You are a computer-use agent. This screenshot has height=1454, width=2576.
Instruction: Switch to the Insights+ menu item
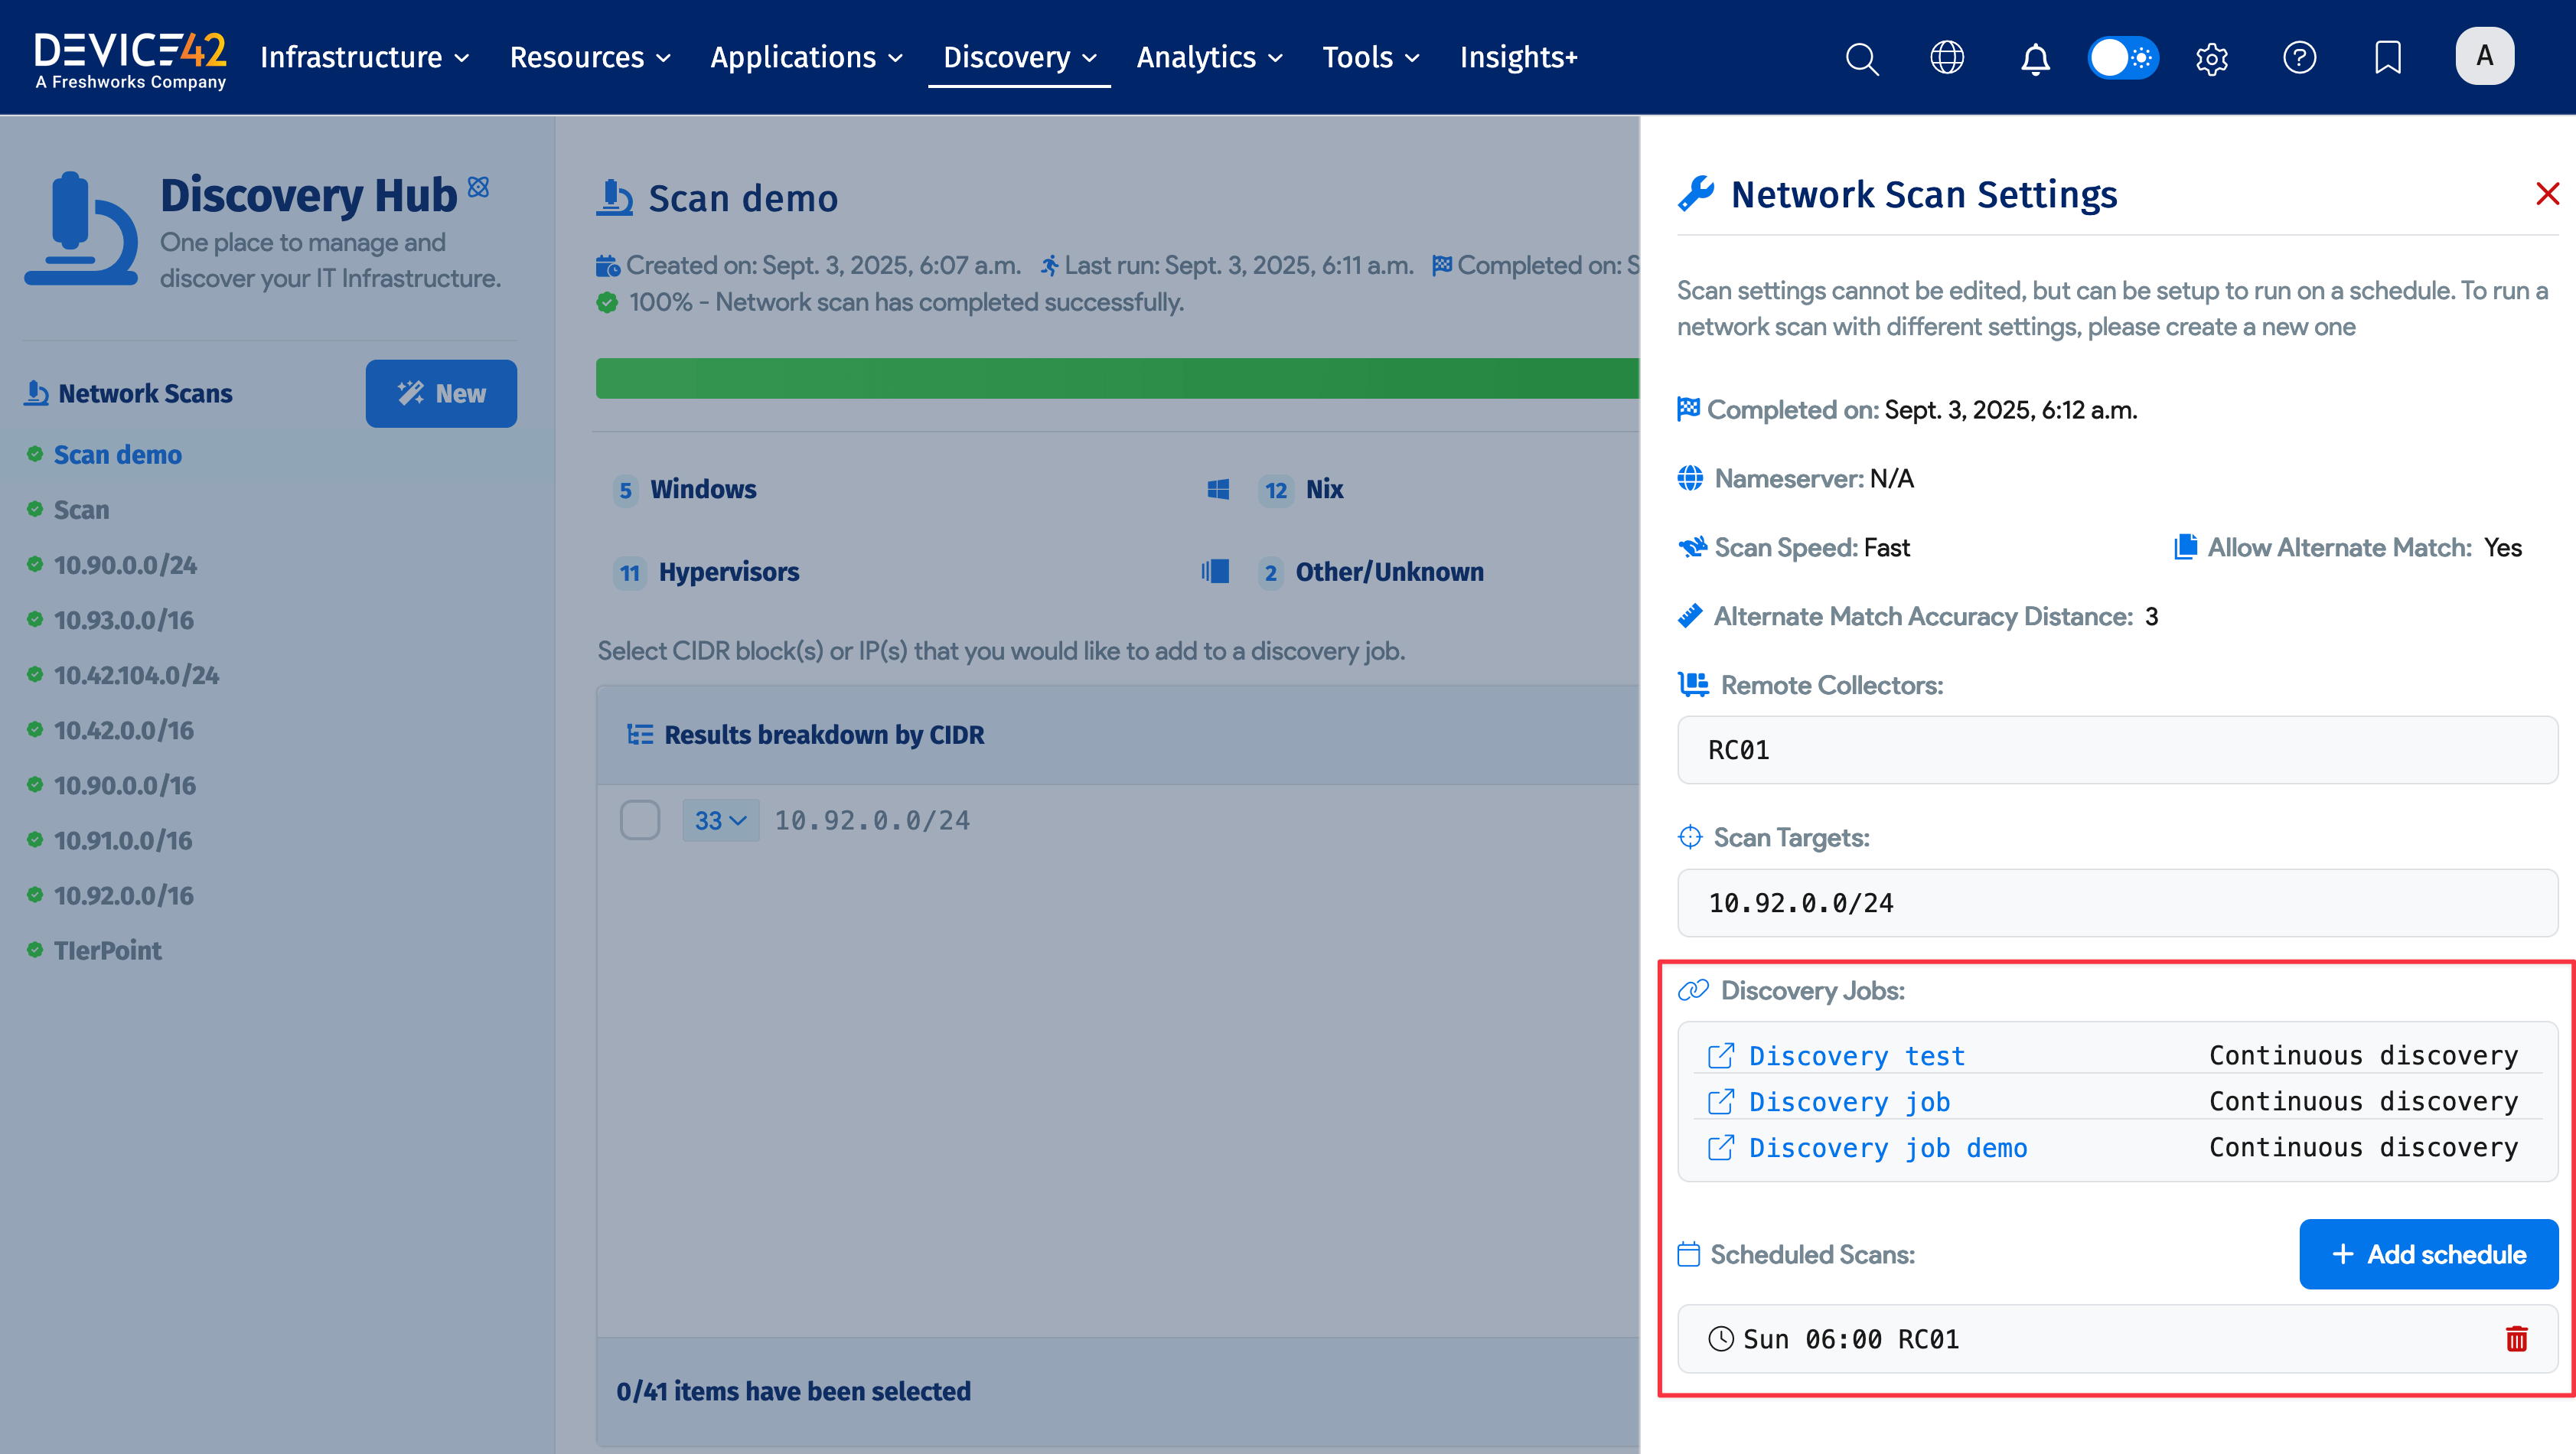1518,58
